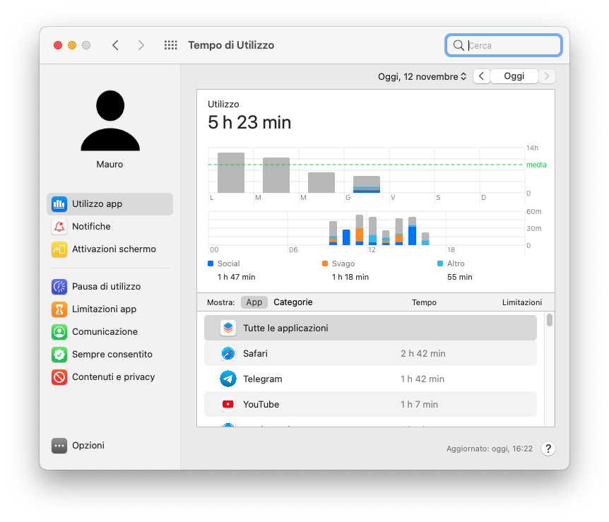This screenshot has height=522, width=609.
Task: Click the Thursday (G) usage bar
Action: (x=366, y=184)
